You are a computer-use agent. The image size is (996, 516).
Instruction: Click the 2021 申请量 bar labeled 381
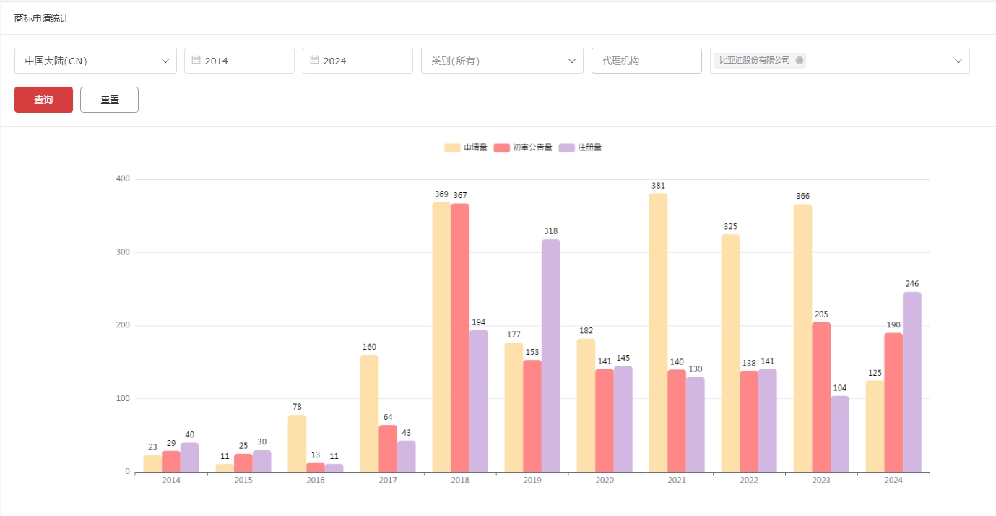click(x=658, y=332)
